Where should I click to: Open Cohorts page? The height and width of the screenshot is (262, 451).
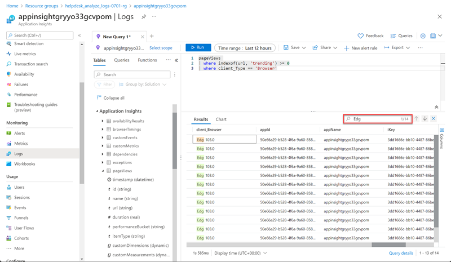(21, 238)
